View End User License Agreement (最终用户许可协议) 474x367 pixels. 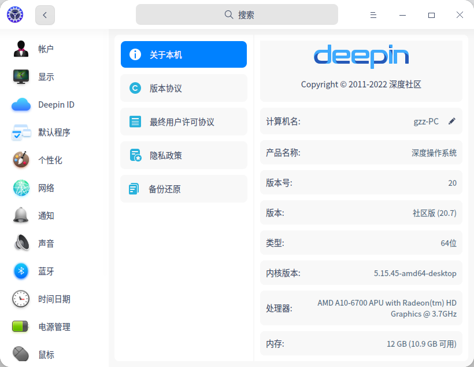click(x=184, y=122)
